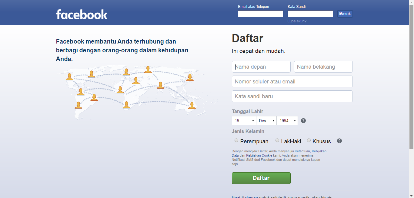Click the Masuk login button

[x=345, y=14]
